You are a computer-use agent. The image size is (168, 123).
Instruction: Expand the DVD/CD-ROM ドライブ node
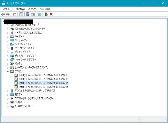click(x=8, y=25)
